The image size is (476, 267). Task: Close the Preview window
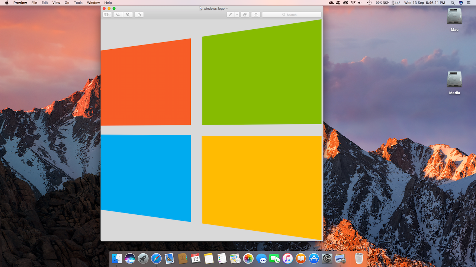pyautogui.click(x=104, y=9)
